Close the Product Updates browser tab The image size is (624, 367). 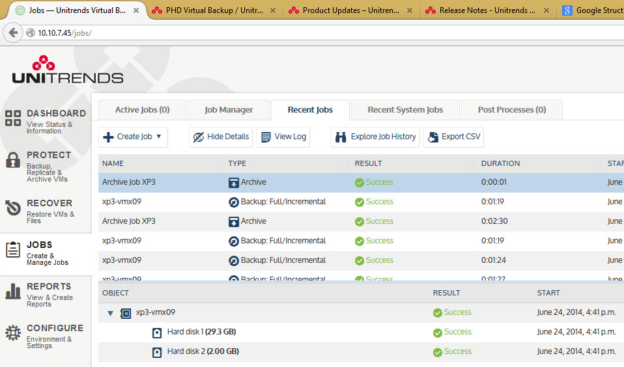[410, 10]
